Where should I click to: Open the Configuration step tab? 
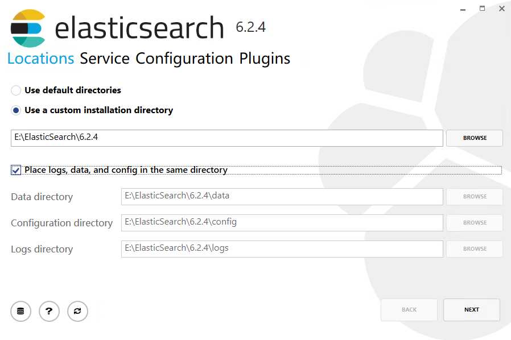point(184,59)
